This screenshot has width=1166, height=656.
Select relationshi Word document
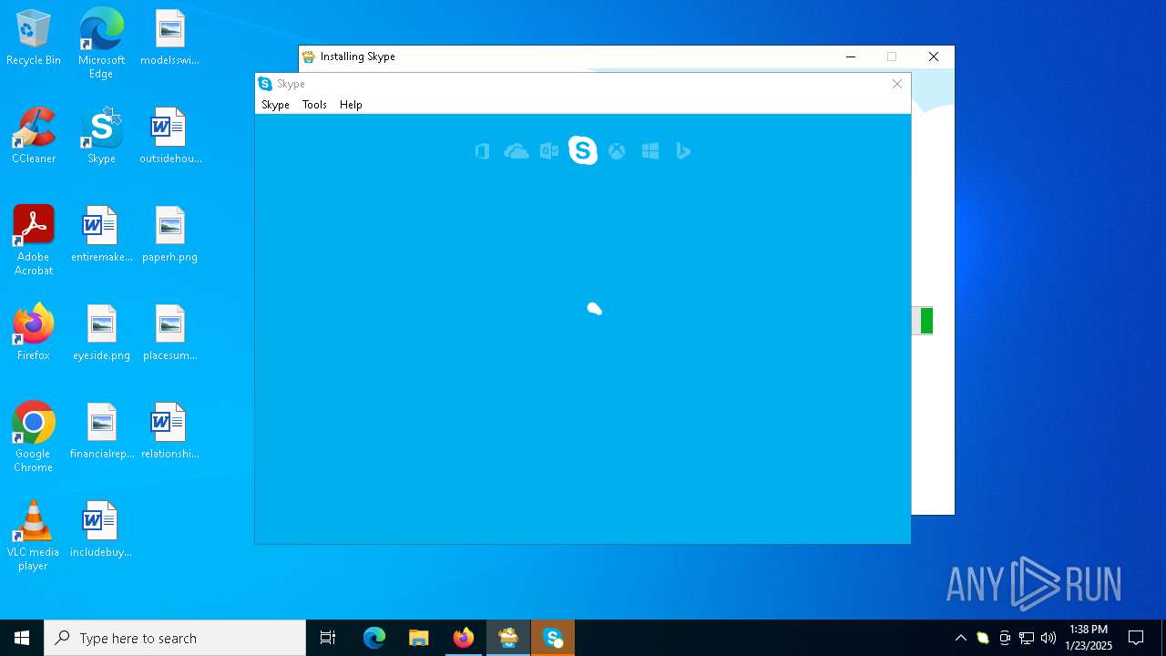pyautogui.click(x=169, y=432)
